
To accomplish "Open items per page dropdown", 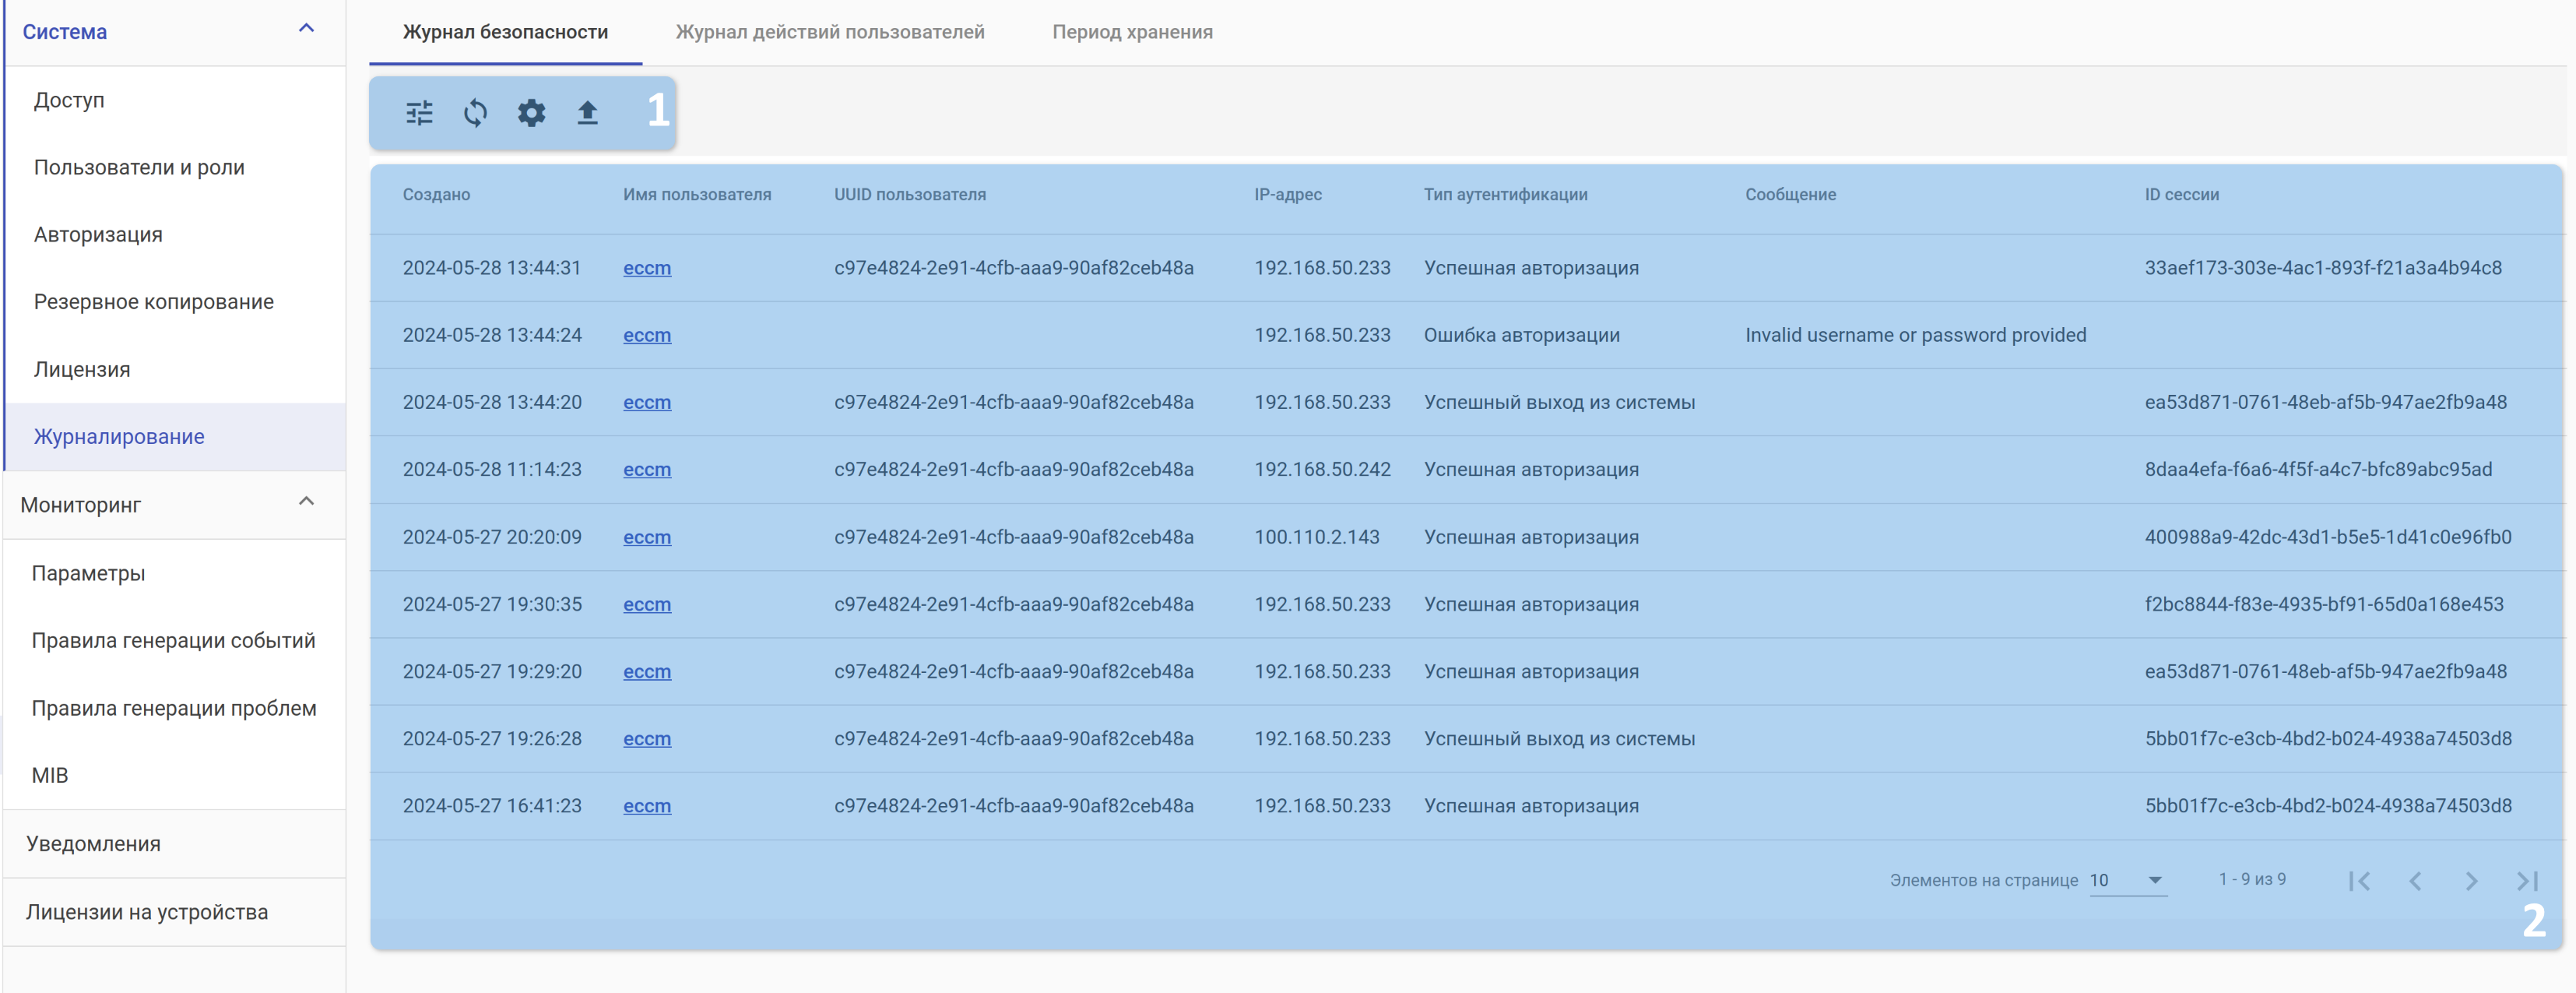I will [2127, 880].
